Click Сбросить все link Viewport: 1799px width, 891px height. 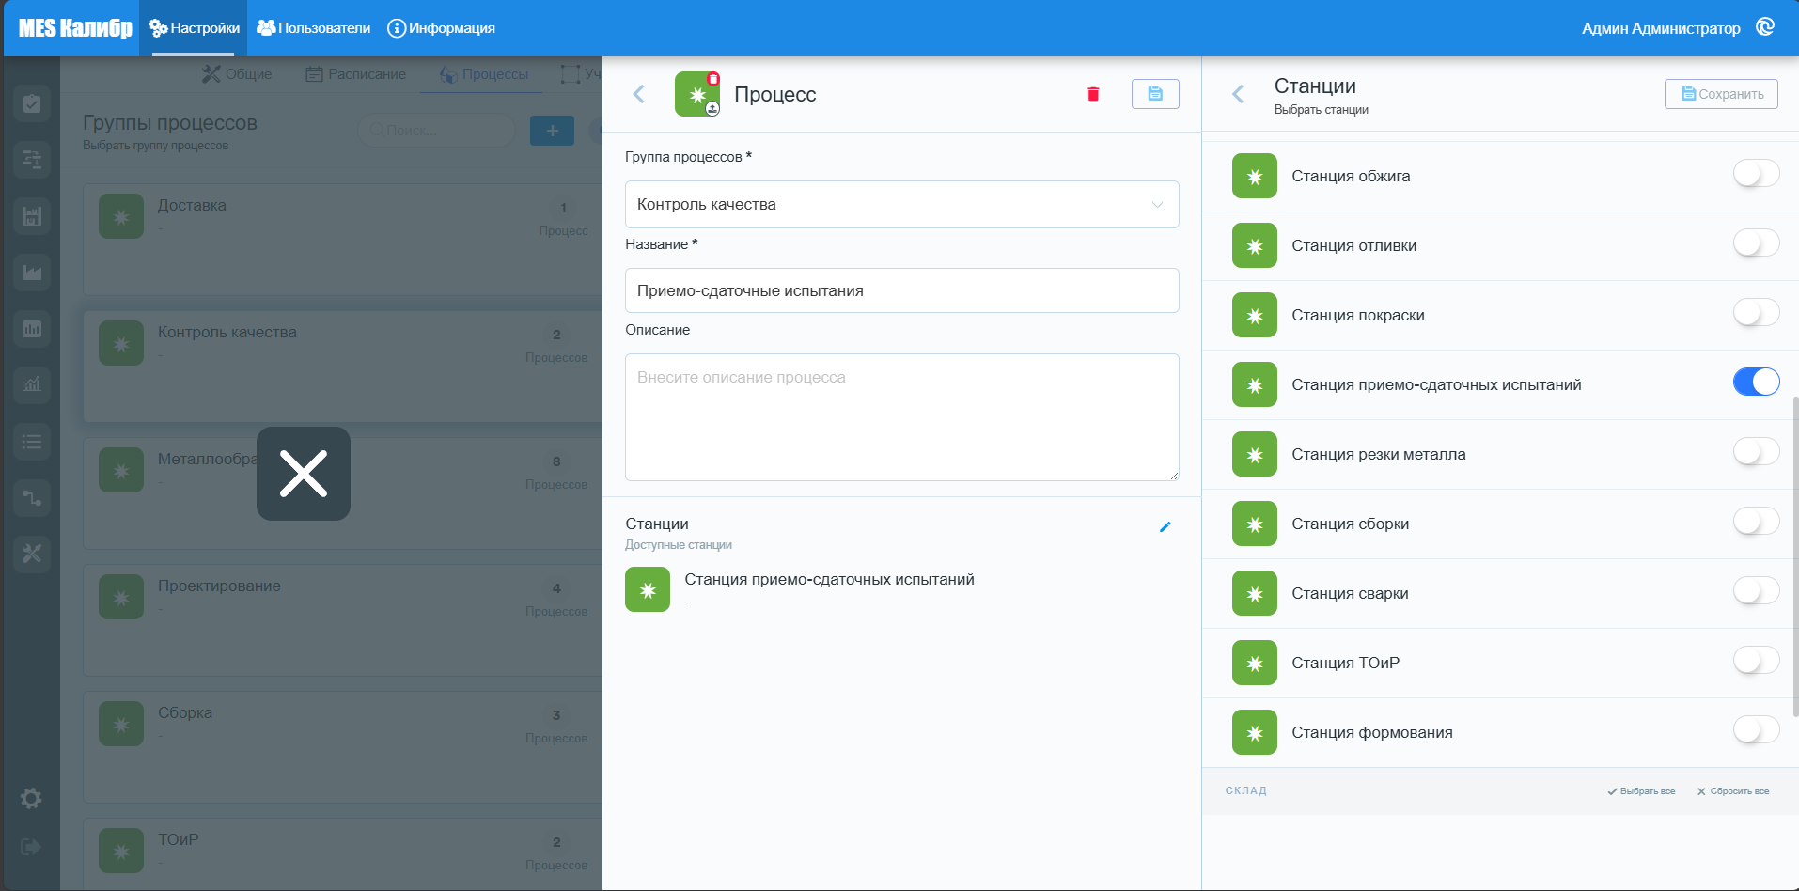point(1733,791)
